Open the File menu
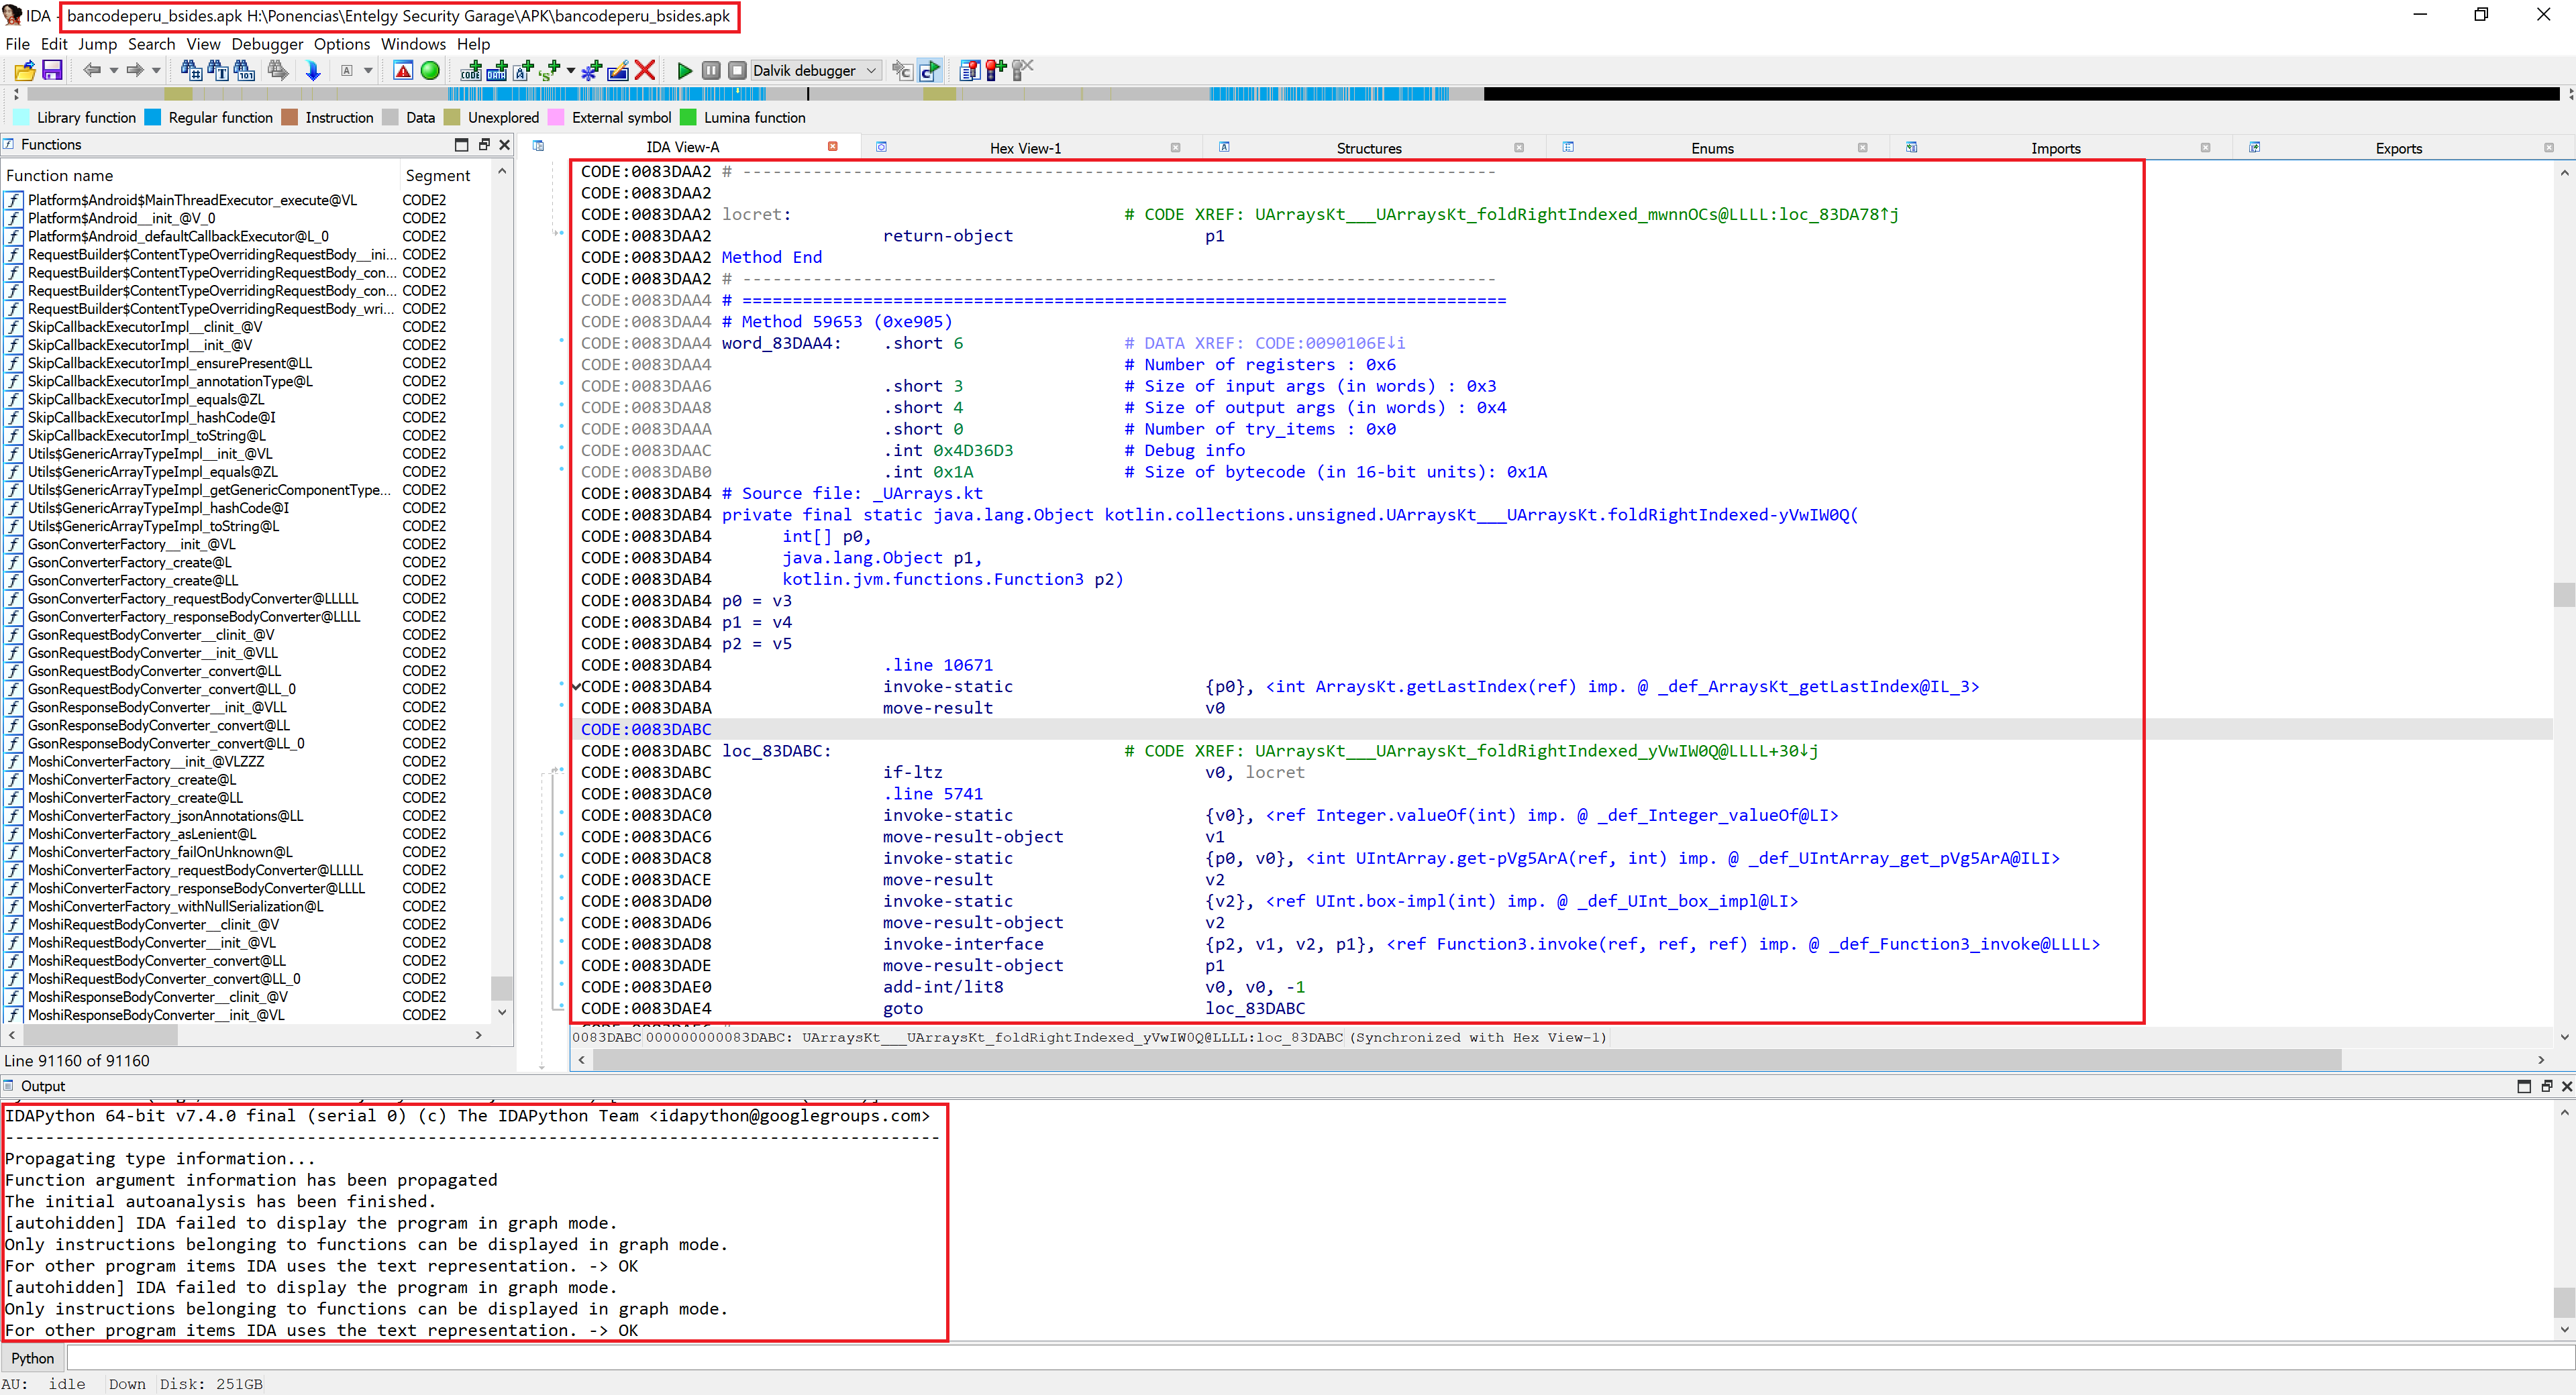The width and height of the screenshot is (2576, 1395). [17, 44]
